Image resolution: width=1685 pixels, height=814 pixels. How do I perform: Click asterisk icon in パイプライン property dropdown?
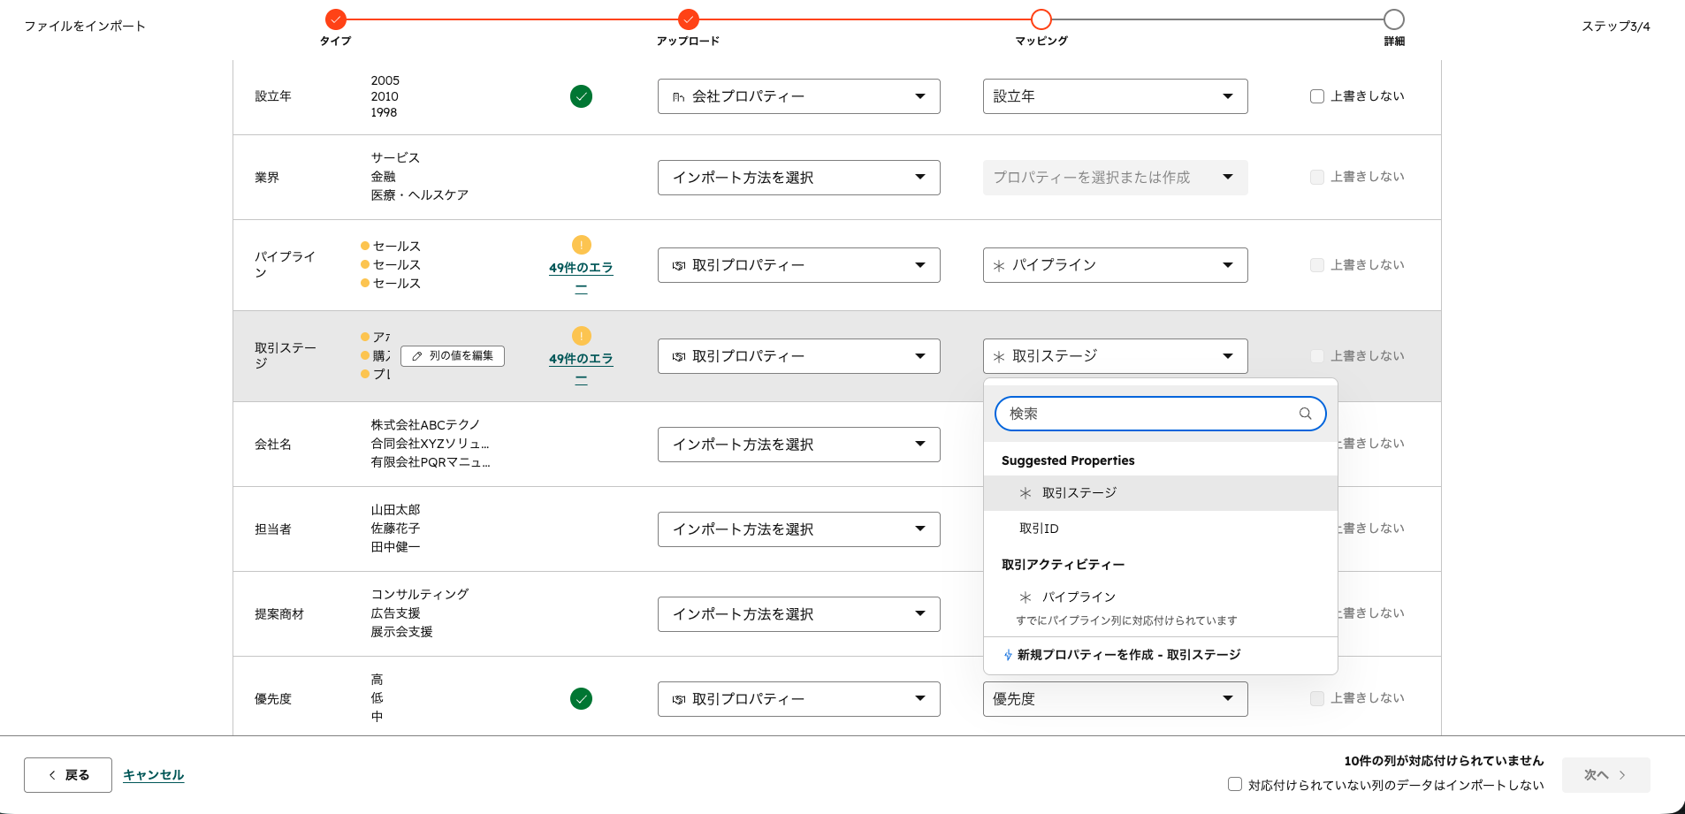pyautogui.click(x=999, y=265)
